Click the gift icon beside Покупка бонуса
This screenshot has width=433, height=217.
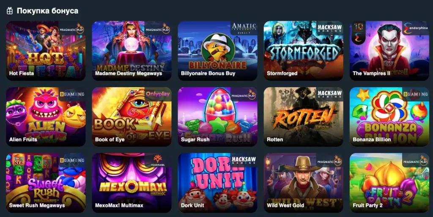10,11
